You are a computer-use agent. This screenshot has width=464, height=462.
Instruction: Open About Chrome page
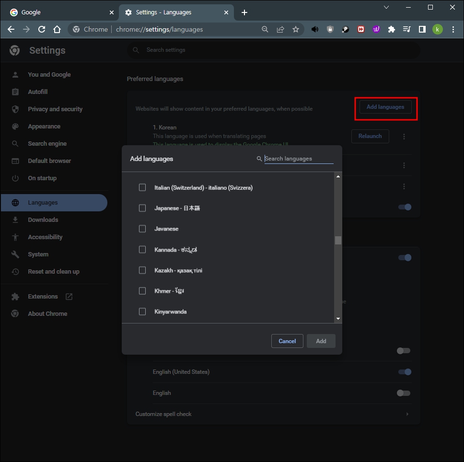(x=47, y=313)
